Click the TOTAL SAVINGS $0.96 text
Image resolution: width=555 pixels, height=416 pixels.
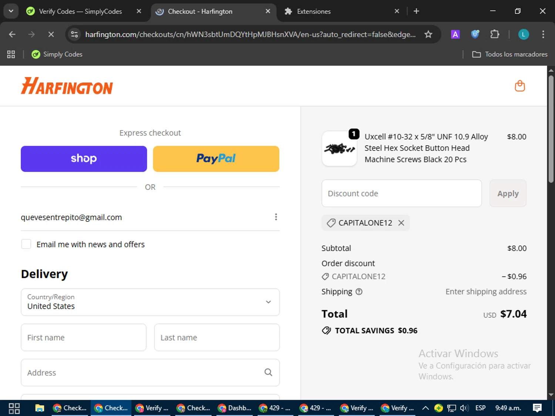(376, 331)
